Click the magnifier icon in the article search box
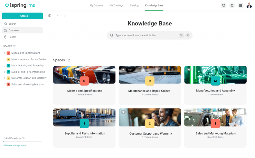 [x=111, y=35]
